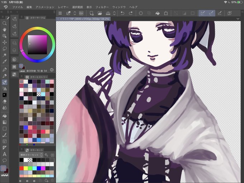
Task: Click the Fill icon in command bar
Action: tap(158, 13)
